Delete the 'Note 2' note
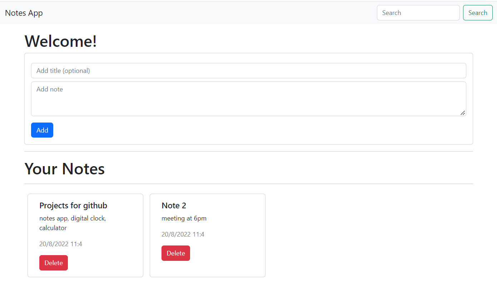 175,253
